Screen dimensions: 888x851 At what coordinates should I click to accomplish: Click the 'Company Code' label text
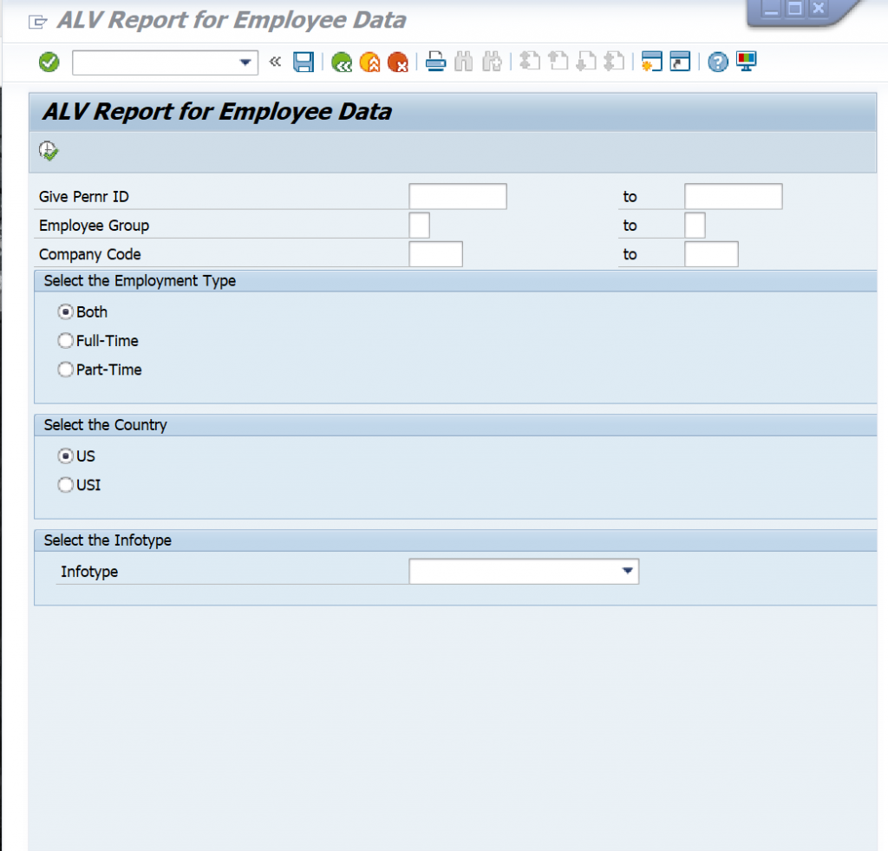89,254
